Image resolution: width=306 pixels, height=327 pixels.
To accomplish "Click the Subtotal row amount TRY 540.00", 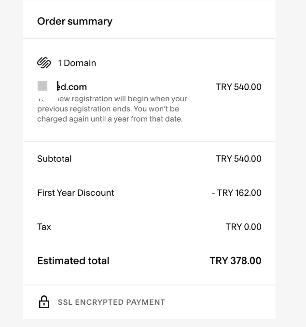I will point(238,159).
